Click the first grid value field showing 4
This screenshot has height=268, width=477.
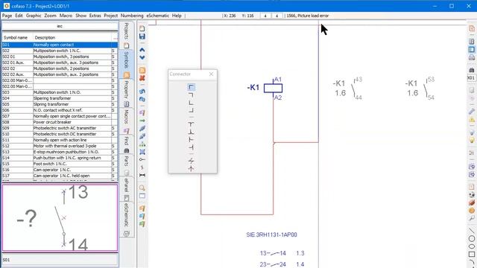tap(265, 16)
